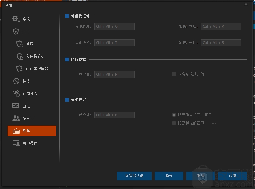Click the 取消 cancel button
Image resolution: width=255 pixels, height=189 pixels.
(201, 176)
